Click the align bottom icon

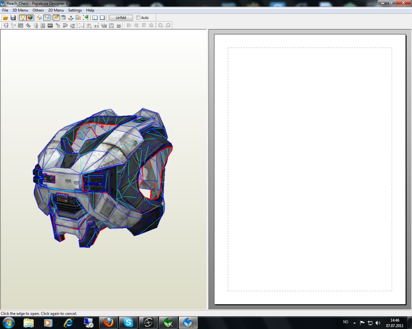pos(151,25)
